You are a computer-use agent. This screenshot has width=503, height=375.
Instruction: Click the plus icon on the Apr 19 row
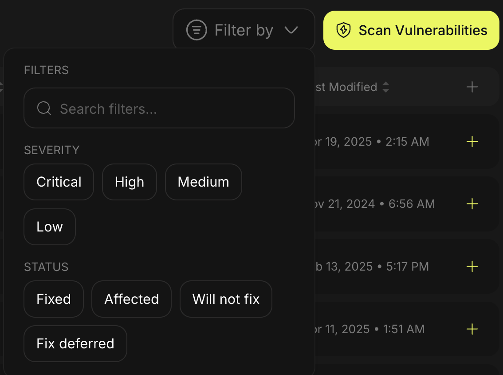click(472, 142)
